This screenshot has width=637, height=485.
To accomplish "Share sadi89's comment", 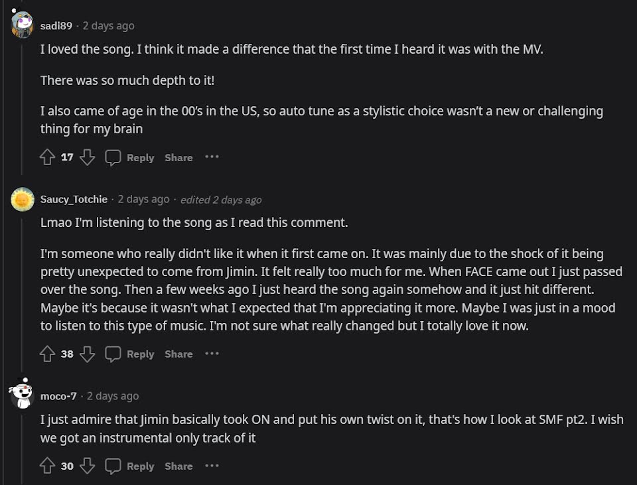I will point(178,158).
